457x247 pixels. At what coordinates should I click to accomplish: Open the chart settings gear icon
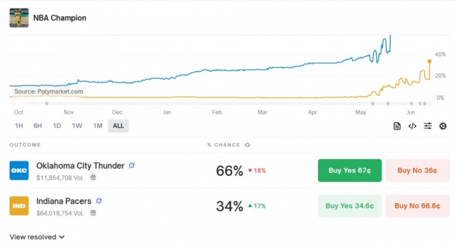[x=443, y=126]
